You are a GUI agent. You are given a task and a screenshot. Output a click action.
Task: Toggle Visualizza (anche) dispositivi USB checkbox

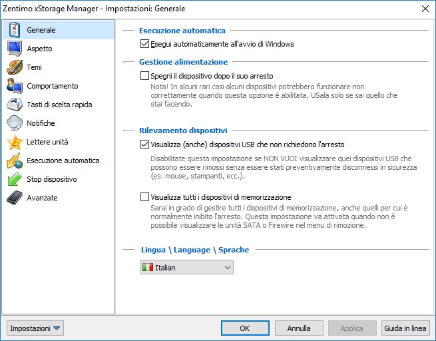tap(144, 145)
